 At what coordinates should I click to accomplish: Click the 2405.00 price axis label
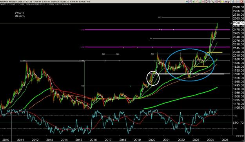tap(238, 33)
